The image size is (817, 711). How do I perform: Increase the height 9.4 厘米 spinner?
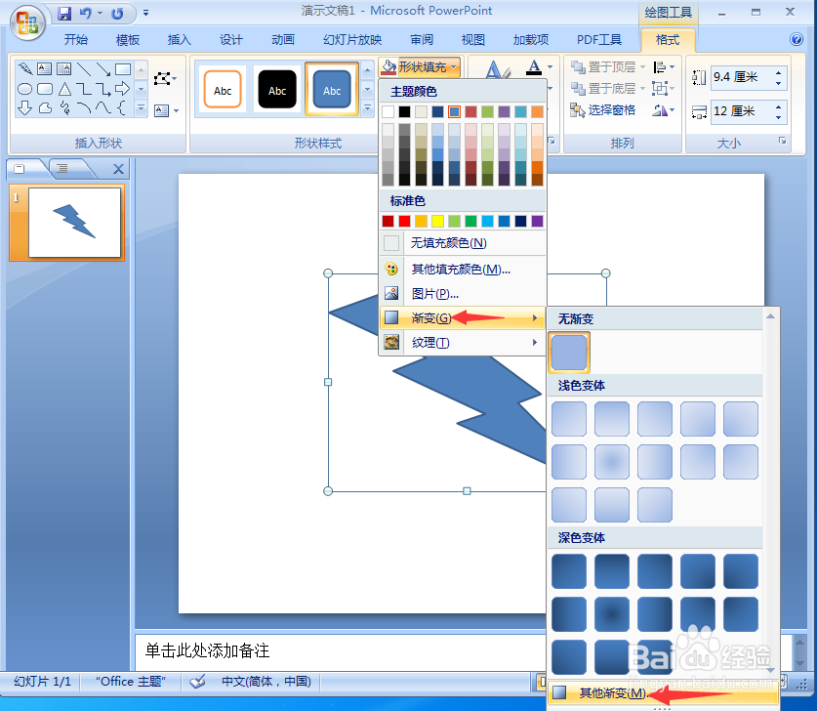click(778, 73)
